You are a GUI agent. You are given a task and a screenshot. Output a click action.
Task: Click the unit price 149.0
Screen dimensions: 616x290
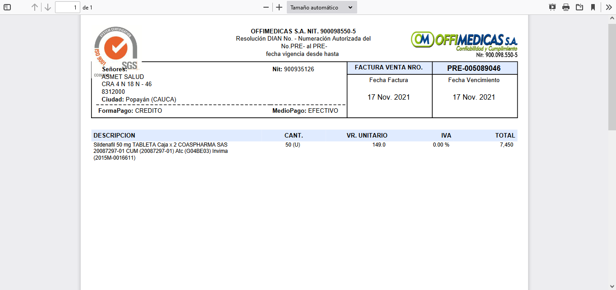tap(379, 145)
